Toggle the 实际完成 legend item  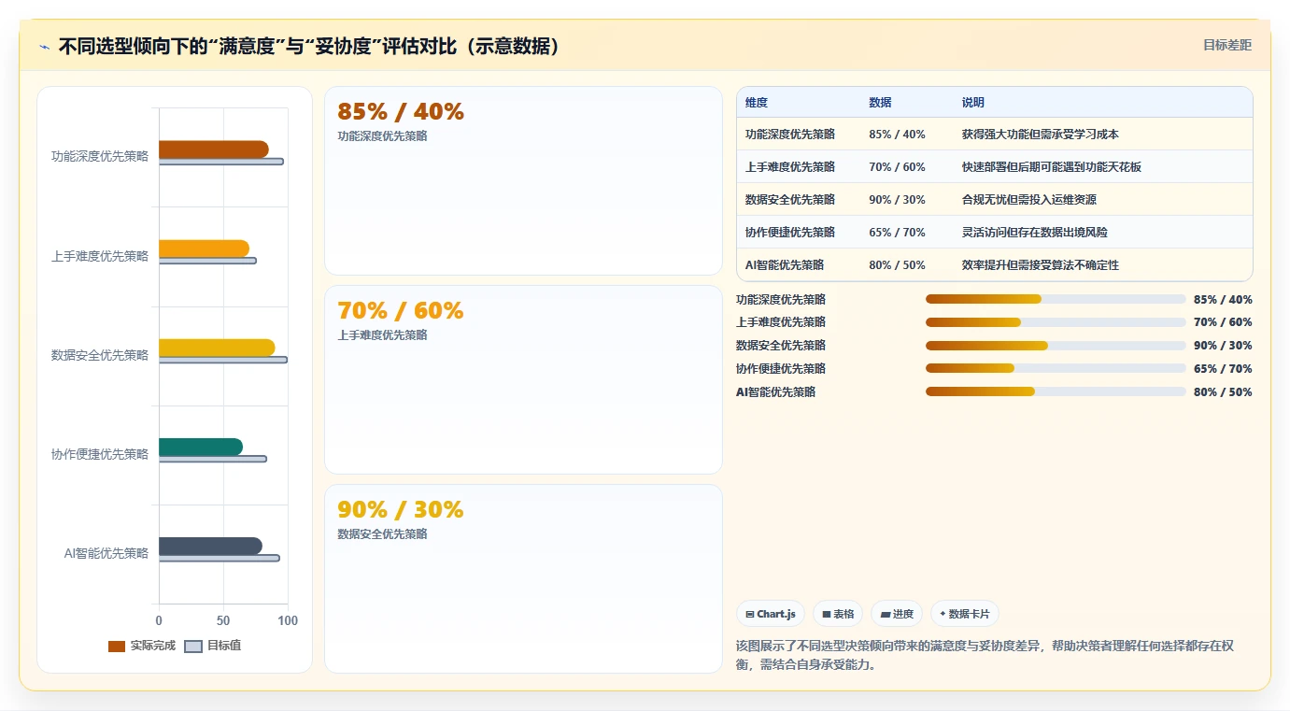point(142,646)
